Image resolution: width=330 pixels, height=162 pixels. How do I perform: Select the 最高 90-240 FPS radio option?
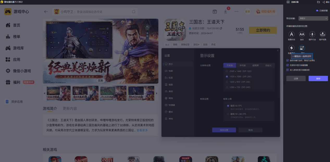228,114
